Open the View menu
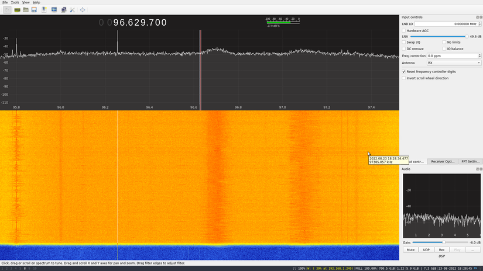 click(26, 2)
